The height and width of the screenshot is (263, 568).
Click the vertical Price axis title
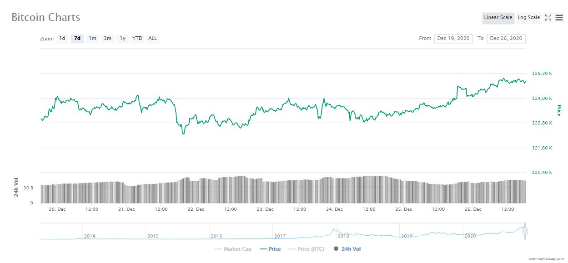(x=559, y=110)
